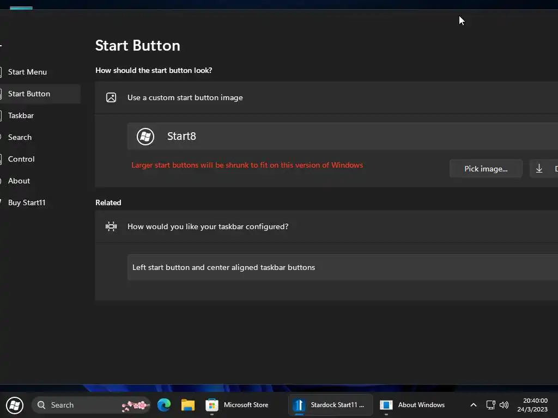Click the download arrow icon
The width and height of the screenshot is (558, 418).
pos(539,169)
